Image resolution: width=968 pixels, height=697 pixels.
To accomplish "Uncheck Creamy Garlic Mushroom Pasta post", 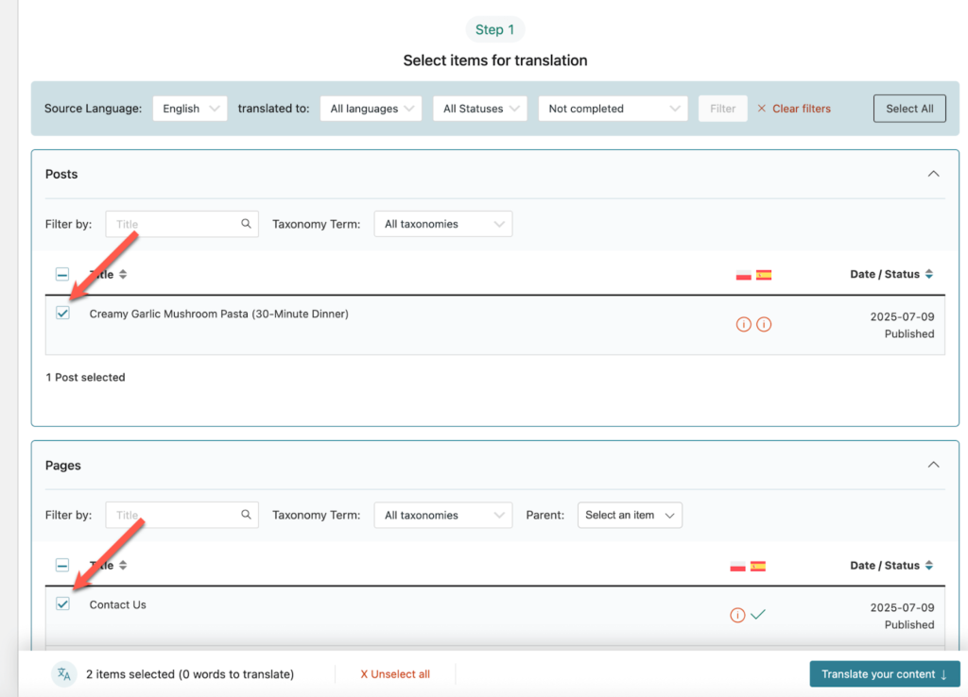I will click(x=62, y=313).
